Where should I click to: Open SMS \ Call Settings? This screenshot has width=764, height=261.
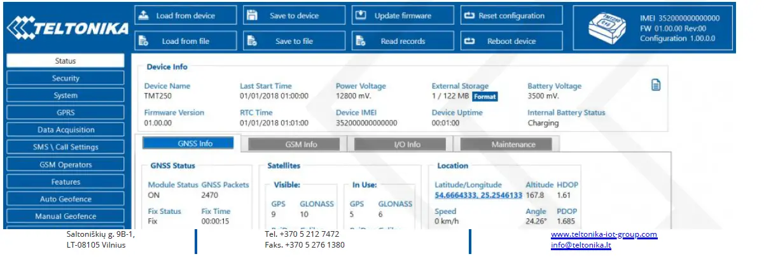(x=66, y=147)
